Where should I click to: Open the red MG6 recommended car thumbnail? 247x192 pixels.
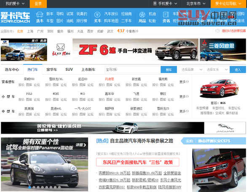tap(219, 88)
